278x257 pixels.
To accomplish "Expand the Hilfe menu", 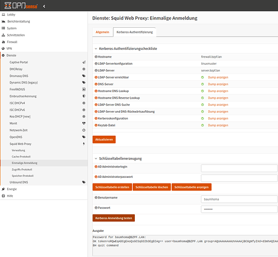I will coord(10,196).
